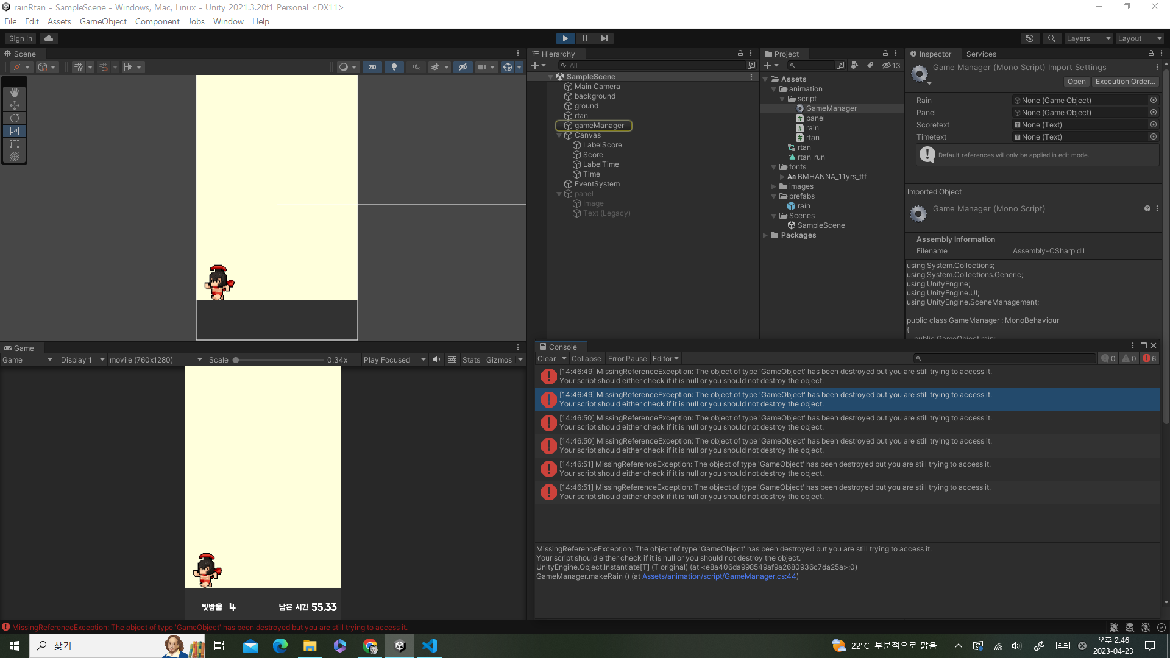The width and height of the screenshot is (1170, 658).
Task: Click the Play button
Action: click(565, 38)
